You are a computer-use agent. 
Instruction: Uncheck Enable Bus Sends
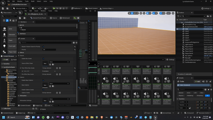[x=43, y=59]
